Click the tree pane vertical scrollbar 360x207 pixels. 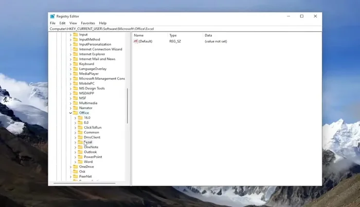click(127, 105)
